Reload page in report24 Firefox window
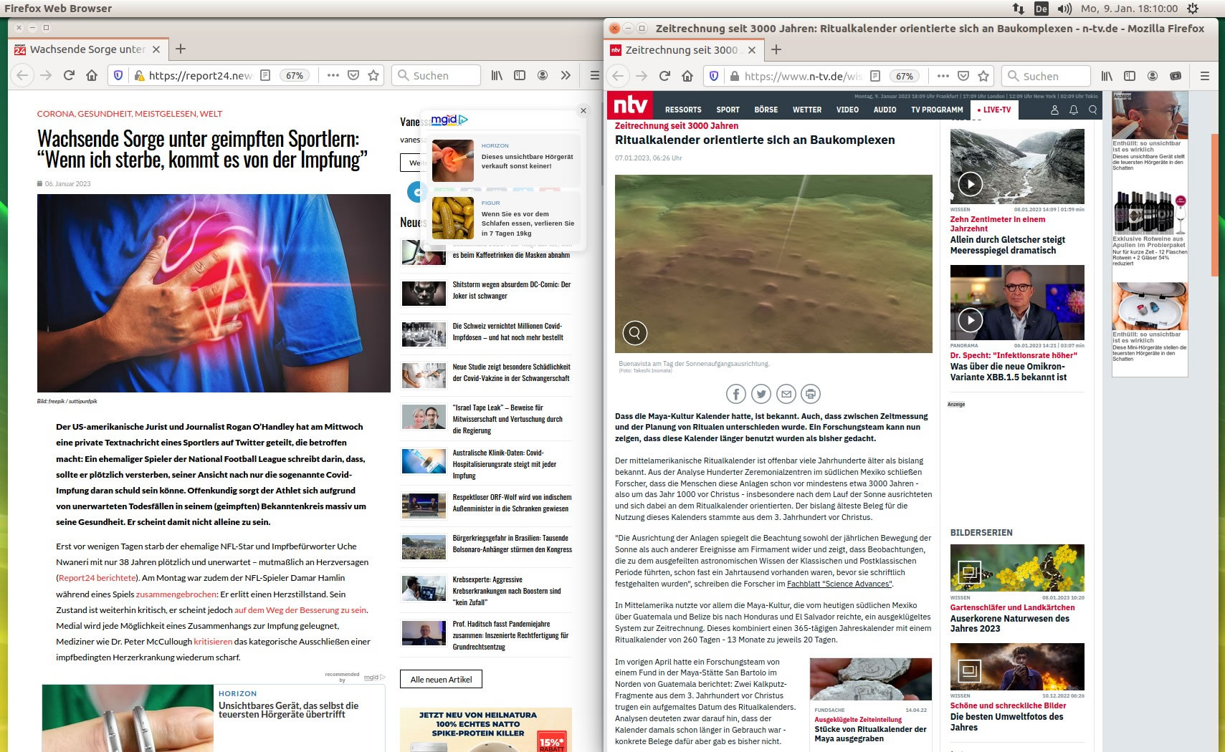The height and width of the screenshot is (752, 1225). click(69, 75)
